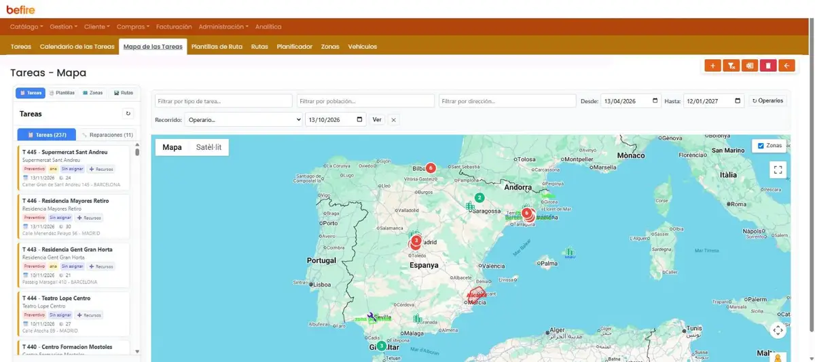Open the Zonas tab in subnavigation

coord(330,47)
